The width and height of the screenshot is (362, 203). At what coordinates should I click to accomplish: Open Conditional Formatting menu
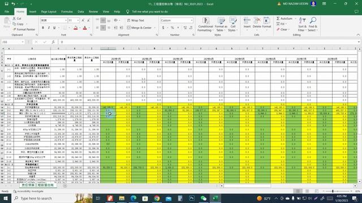pos(205,24)
